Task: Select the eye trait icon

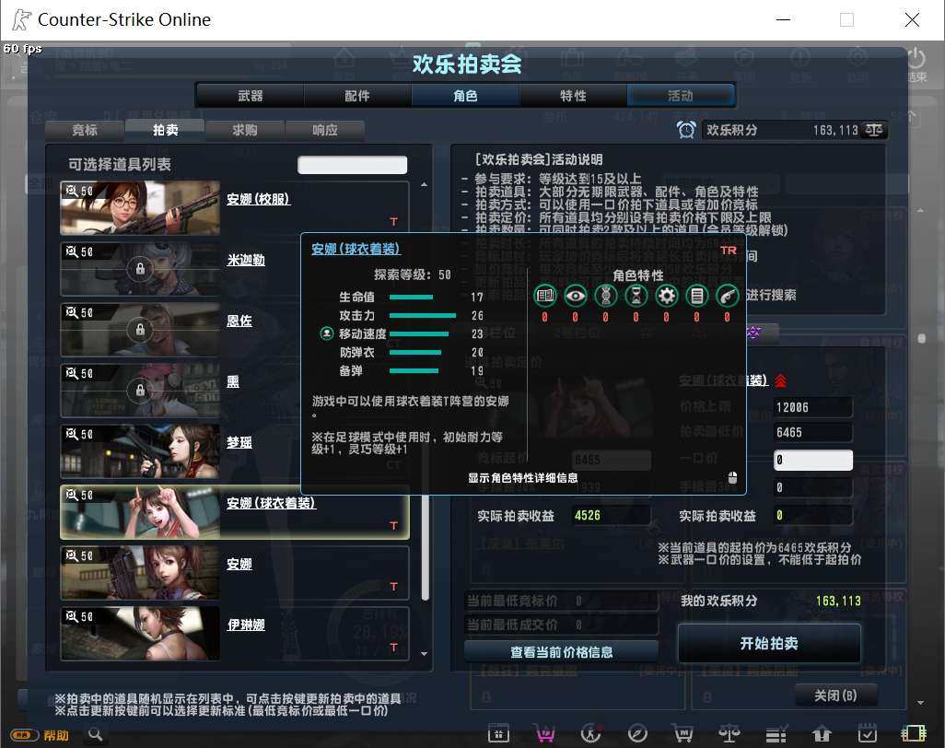Action: coord(576,296)
